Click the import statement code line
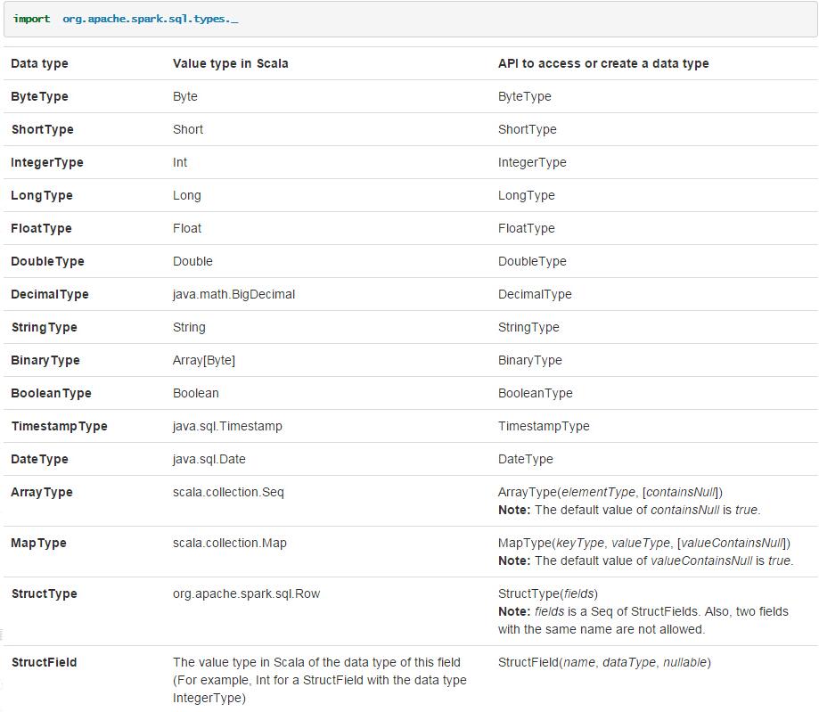Image resolution: width=819 pixels, height=712 pixels. pyautogui.click(x=126, y=19)
